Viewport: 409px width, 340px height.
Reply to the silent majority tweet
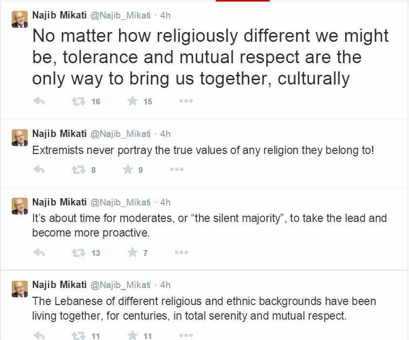[x=39, y=253]
